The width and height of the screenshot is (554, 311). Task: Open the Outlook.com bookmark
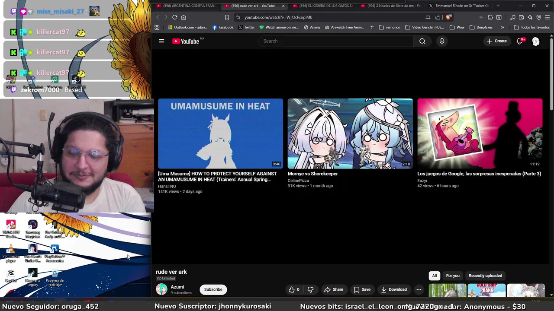pos(187,27)
